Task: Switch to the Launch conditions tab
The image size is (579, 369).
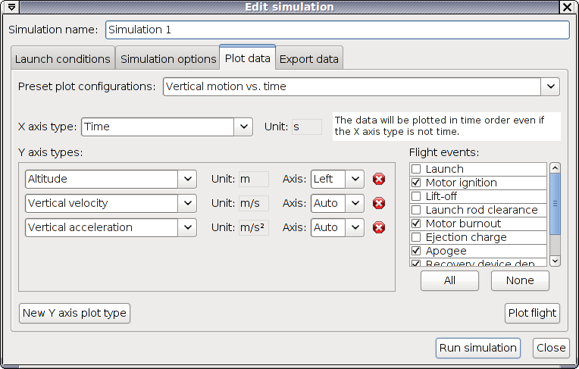Action: (63, 59)
